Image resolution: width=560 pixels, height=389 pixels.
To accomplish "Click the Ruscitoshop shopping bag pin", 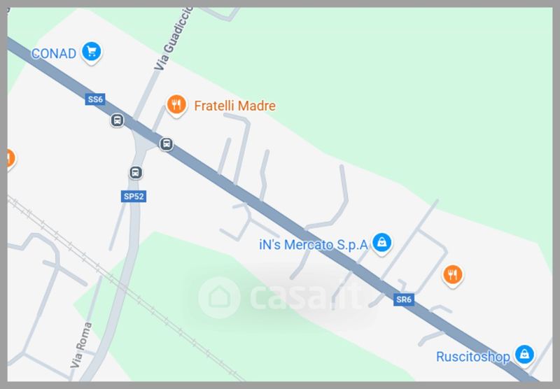I will (x=524, y=355).
